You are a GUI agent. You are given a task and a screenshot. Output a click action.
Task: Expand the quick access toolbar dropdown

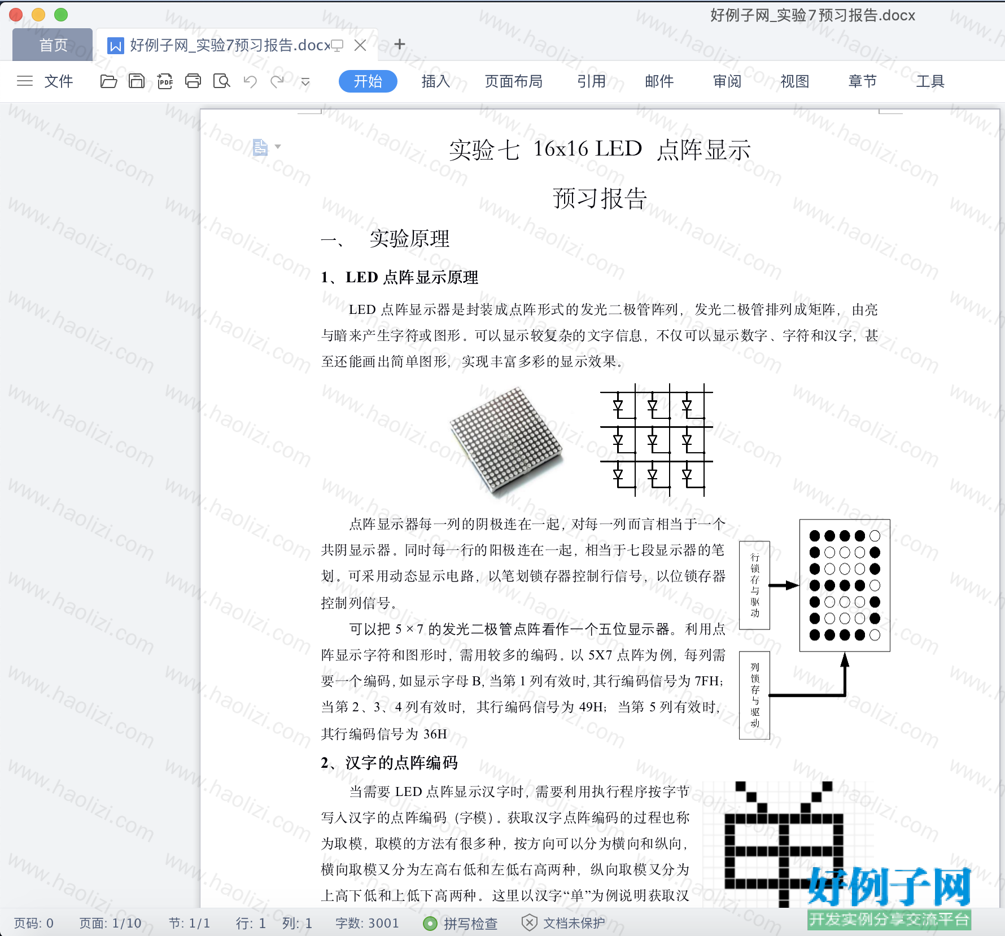305,82
